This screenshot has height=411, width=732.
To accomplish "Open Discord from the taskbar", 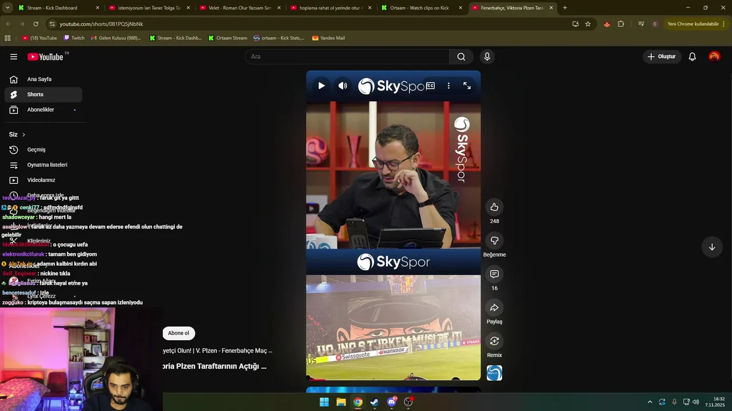I will point(392,402).
